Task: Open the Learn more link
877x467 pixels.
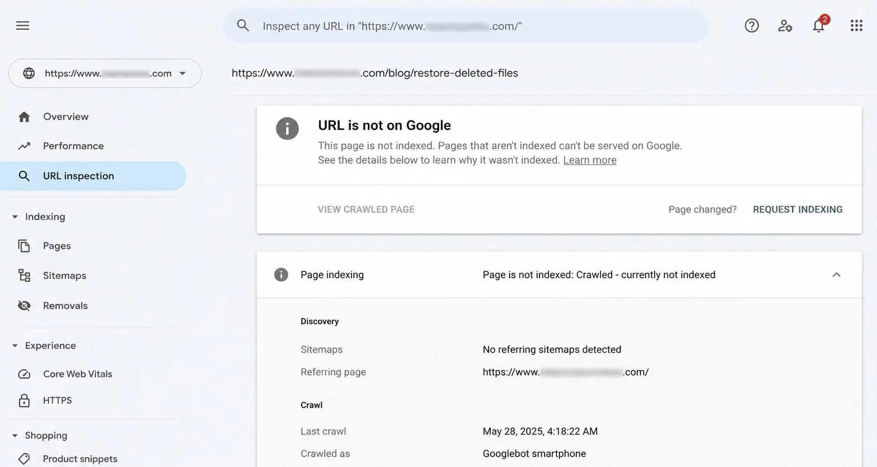Action: coord(590,160)
